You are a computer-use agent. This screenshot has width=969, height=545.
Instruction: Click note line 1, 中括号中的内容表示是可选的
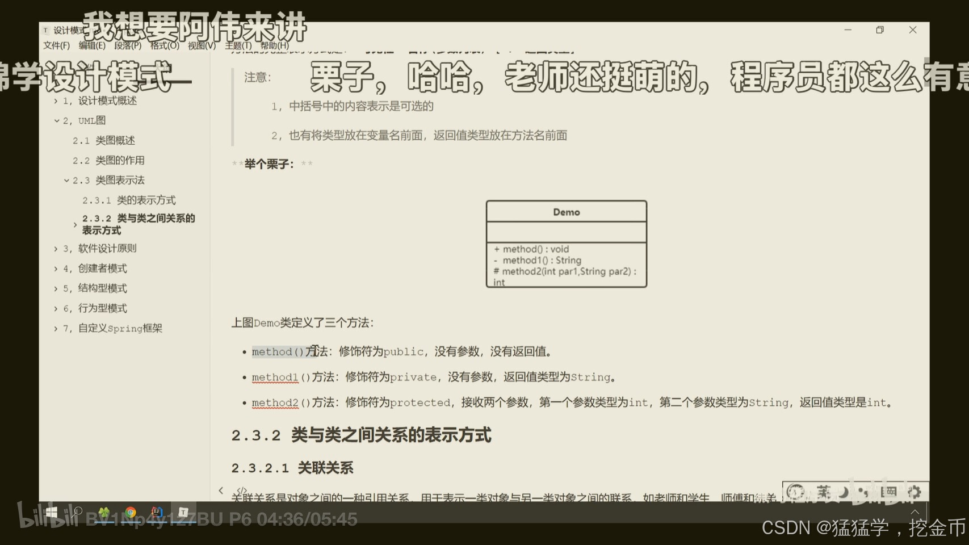[x=352, y=106]
